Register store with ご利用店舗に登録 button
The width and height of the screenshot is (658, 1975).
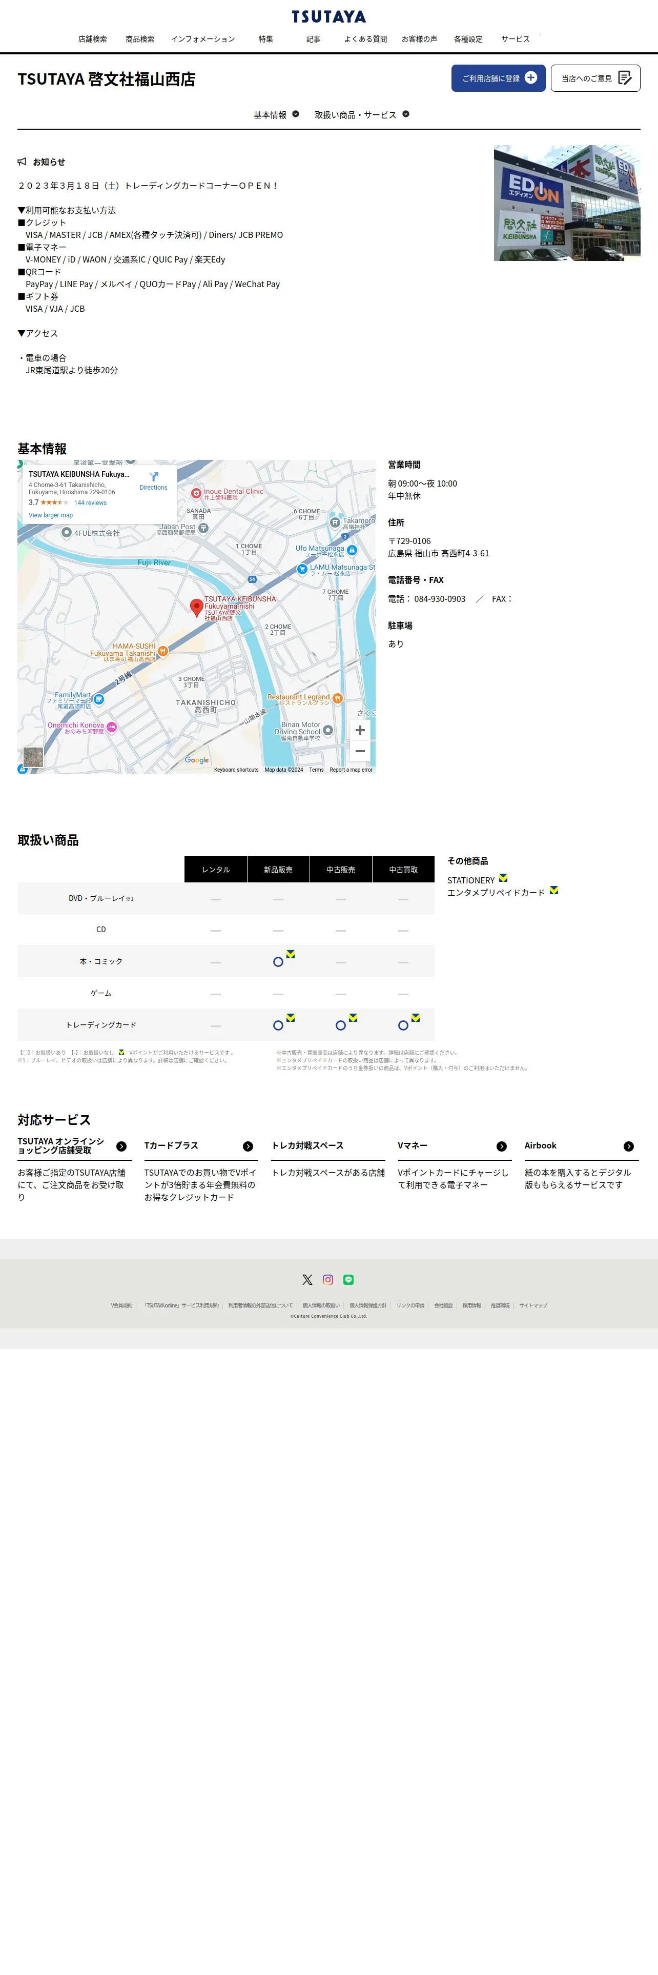(x=498, y=78)
